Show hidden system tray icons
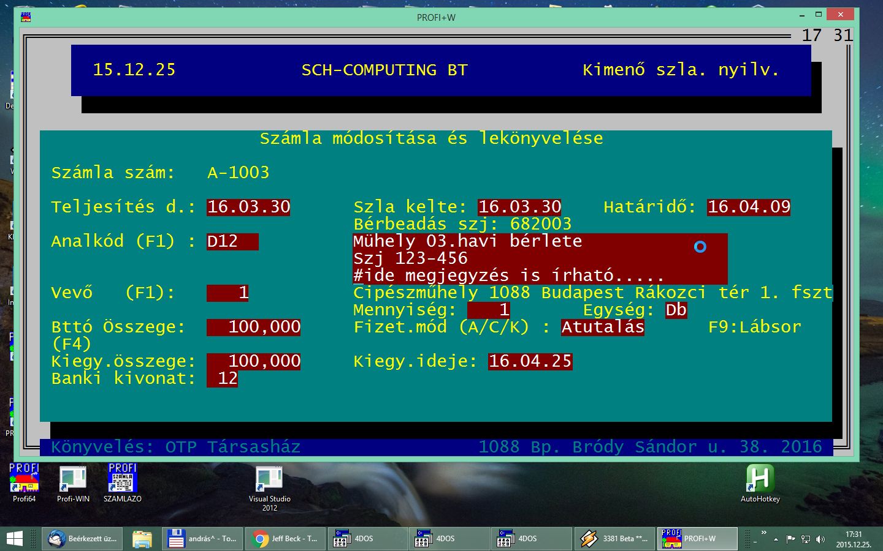The image size is (883, 551). tap(776, 539)
